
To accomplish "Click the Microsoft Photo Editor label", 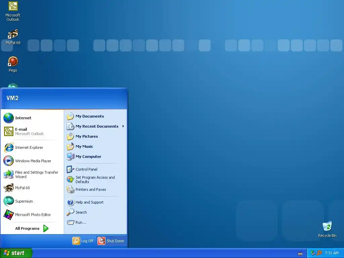I will [33, 215].
